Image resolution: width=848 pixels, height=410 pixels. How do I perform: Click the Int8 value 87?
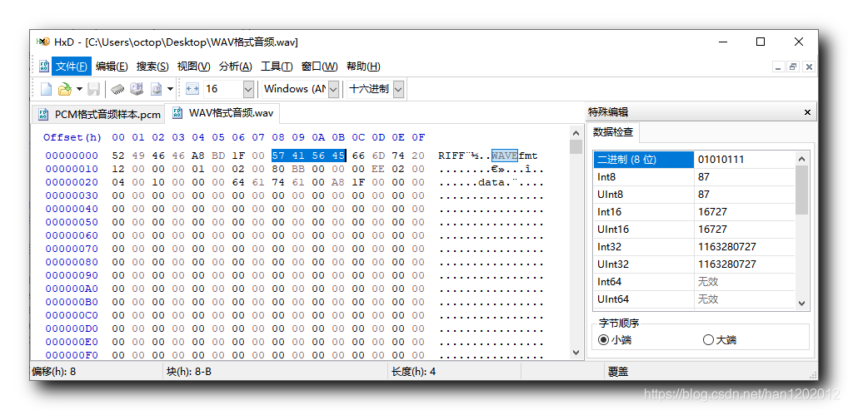(x=704, y=177)
